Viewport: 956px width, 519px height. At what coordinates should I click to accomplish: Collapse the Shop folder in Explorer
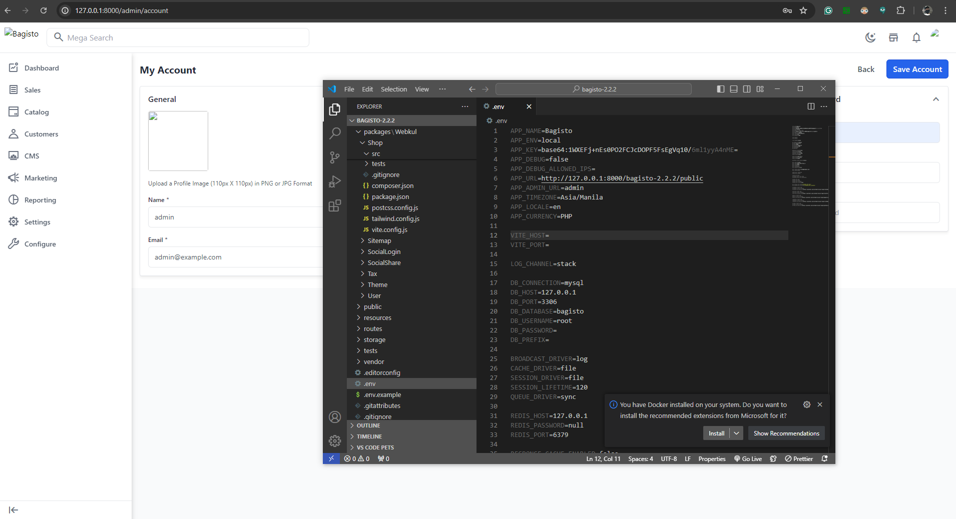click(x=411, y=142)
